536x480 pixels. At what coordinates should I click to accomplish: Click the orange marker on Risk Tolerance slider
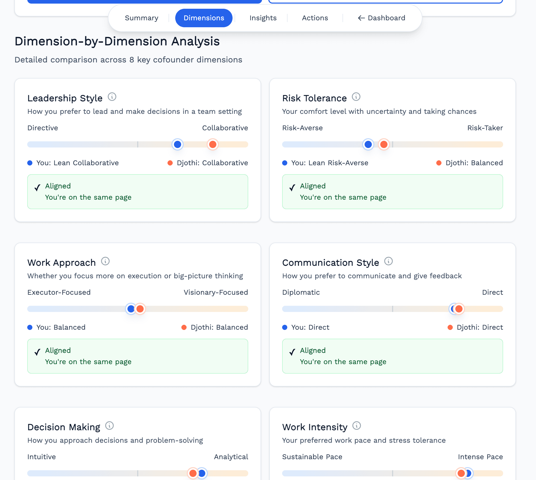[x=384, y=144]
